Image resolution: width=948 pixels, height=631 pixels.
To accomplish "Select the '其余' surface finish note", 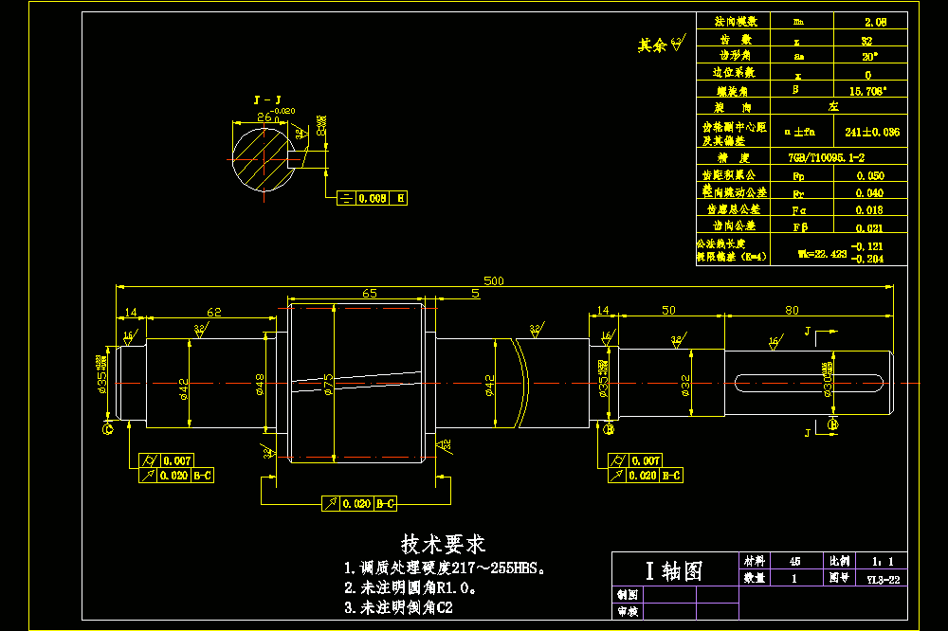I will point(652,45).
